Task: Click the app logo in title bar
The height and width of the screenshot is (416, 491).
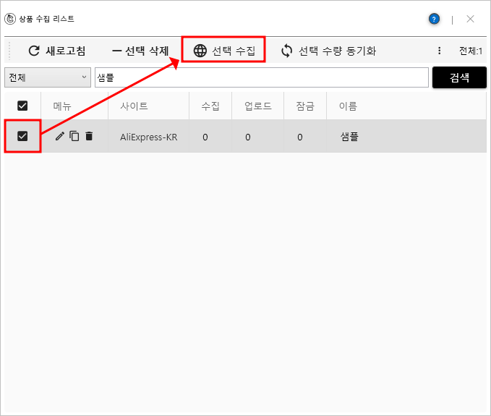Action: click(10, 19)
